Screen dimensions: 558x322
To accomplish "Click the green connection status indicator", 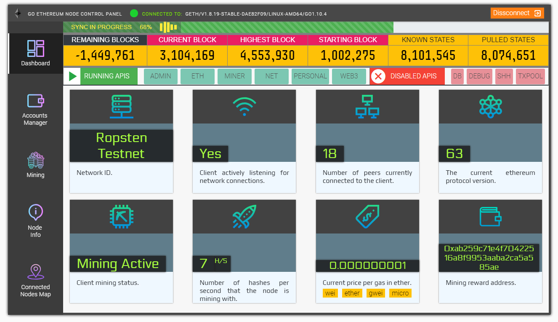I will (x=134, y=13).
